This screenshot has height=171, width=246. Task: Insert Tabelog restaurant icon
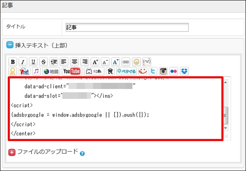click(x=110, y=71)
